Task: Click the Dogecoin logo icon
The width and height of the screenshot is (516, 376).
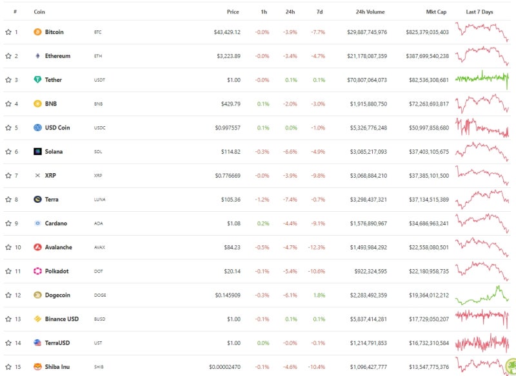Action: [37, 295]
